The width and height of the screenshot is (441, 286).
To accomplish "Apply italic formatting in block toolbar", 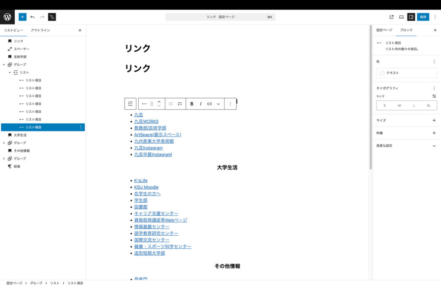I will point(200,104).
